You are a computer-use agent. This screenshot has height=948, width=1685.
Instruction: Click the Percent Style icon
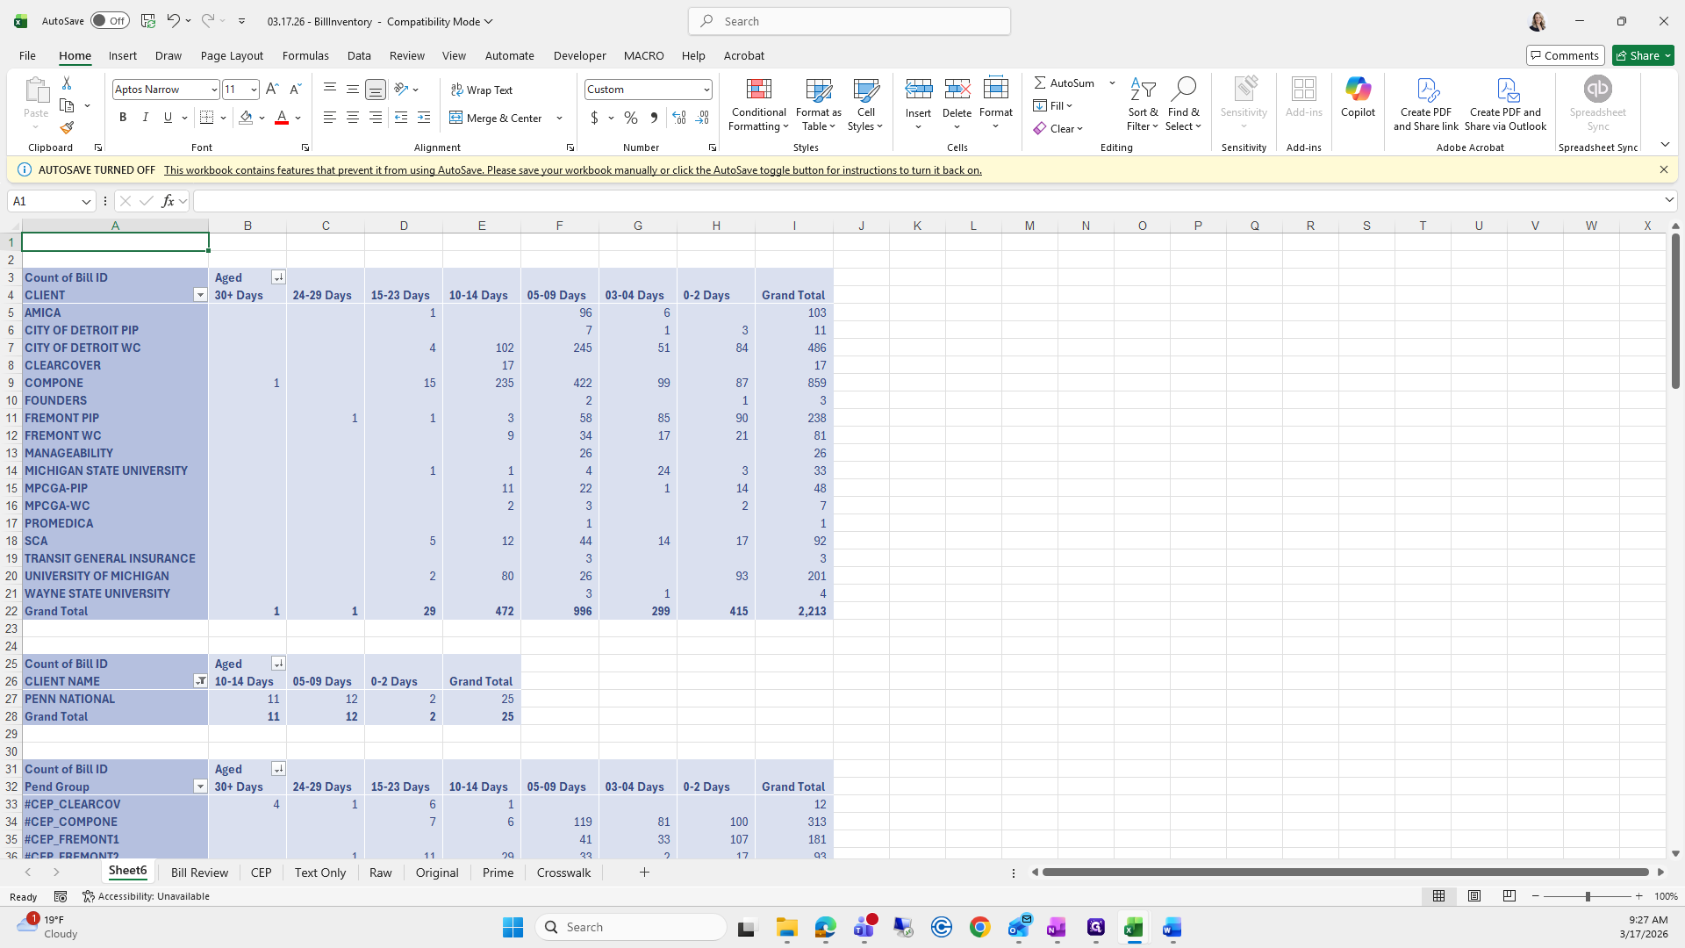(x=631, y=118)
